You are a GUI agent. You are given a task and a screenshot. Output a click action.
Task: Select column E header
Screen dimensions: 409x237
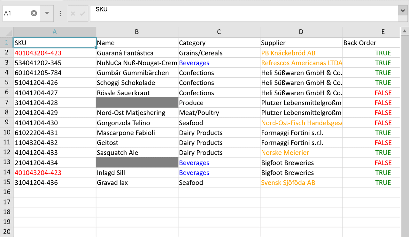click(371, 32)
